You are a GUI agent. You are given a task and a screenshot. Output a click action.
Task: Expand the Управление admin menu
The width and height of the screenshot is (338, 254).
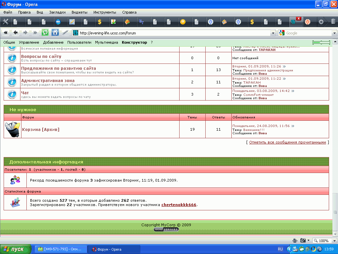click(x=29, y=42)
